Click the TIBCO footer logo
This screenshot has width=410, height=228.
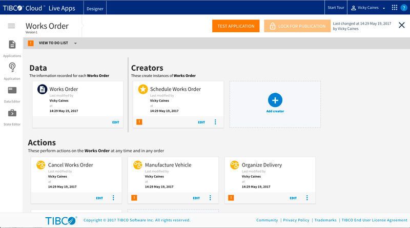coord(61,220)
